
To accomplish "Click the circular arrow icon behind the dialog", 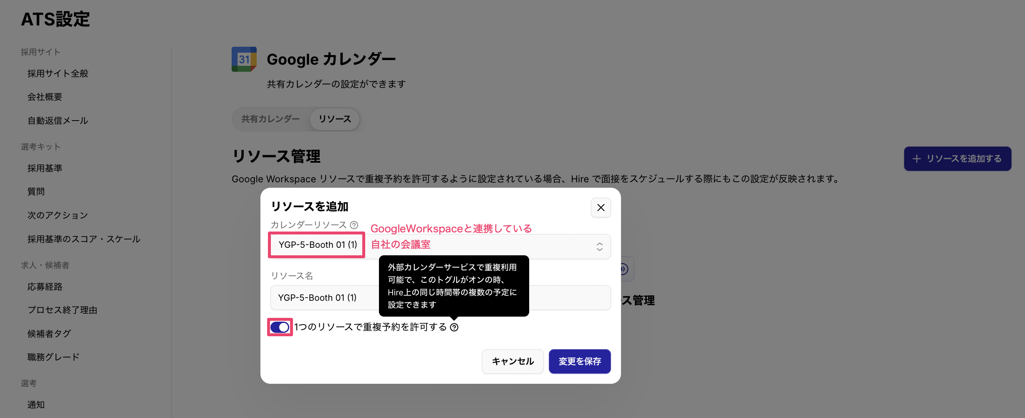I will click(x=624, y=269).
